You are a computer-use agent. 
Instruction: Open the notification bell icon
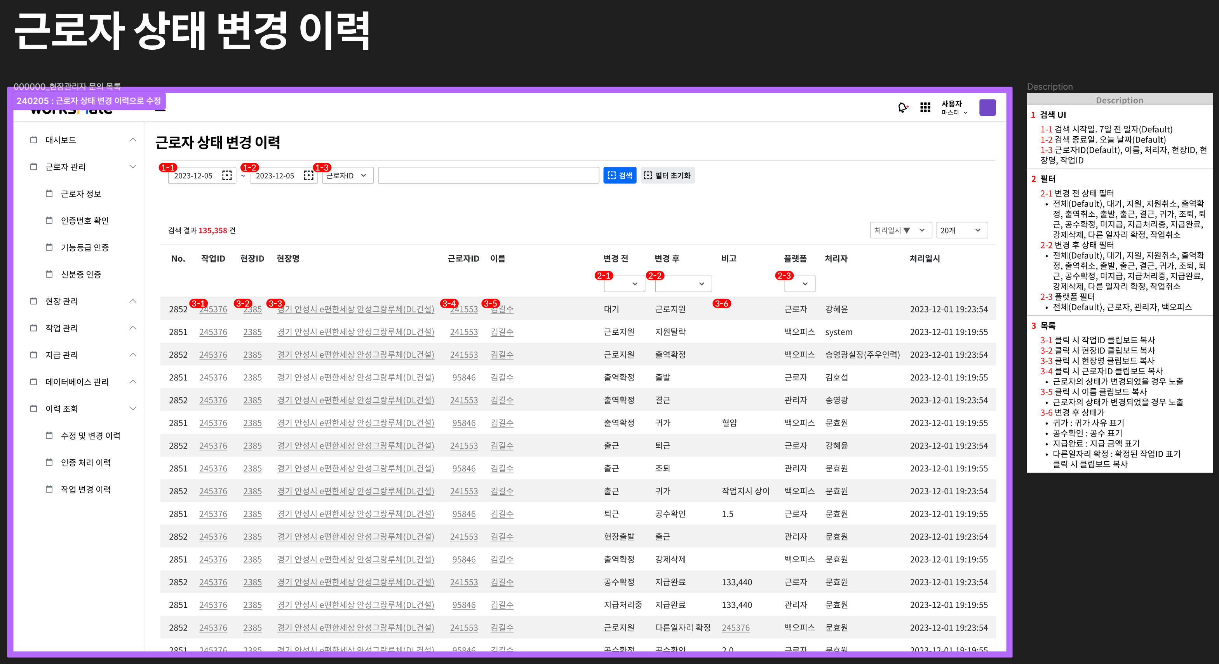tap(902, 108)
